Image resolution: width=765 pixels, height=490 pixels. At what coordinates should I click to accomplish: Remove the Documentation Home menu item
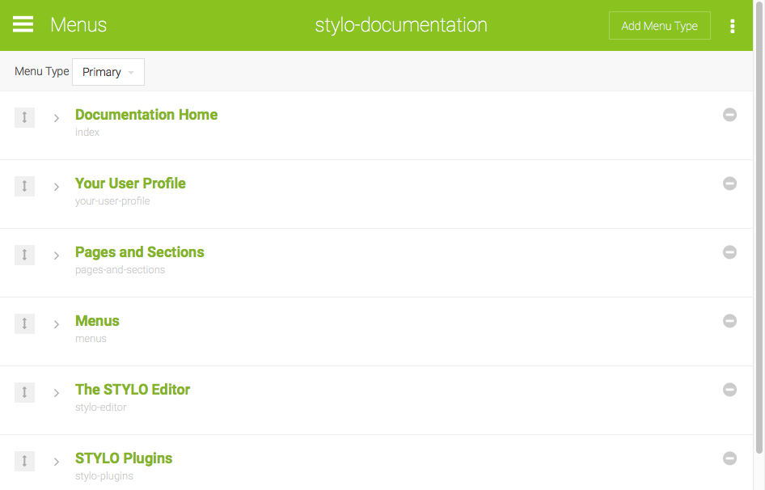(729, 115)
